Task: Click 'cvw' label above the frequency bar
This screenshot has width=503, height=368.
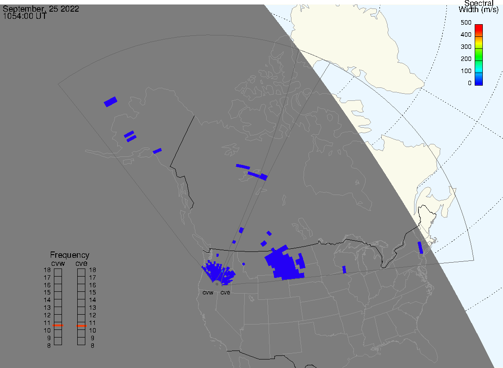Action: pos(58,264)
